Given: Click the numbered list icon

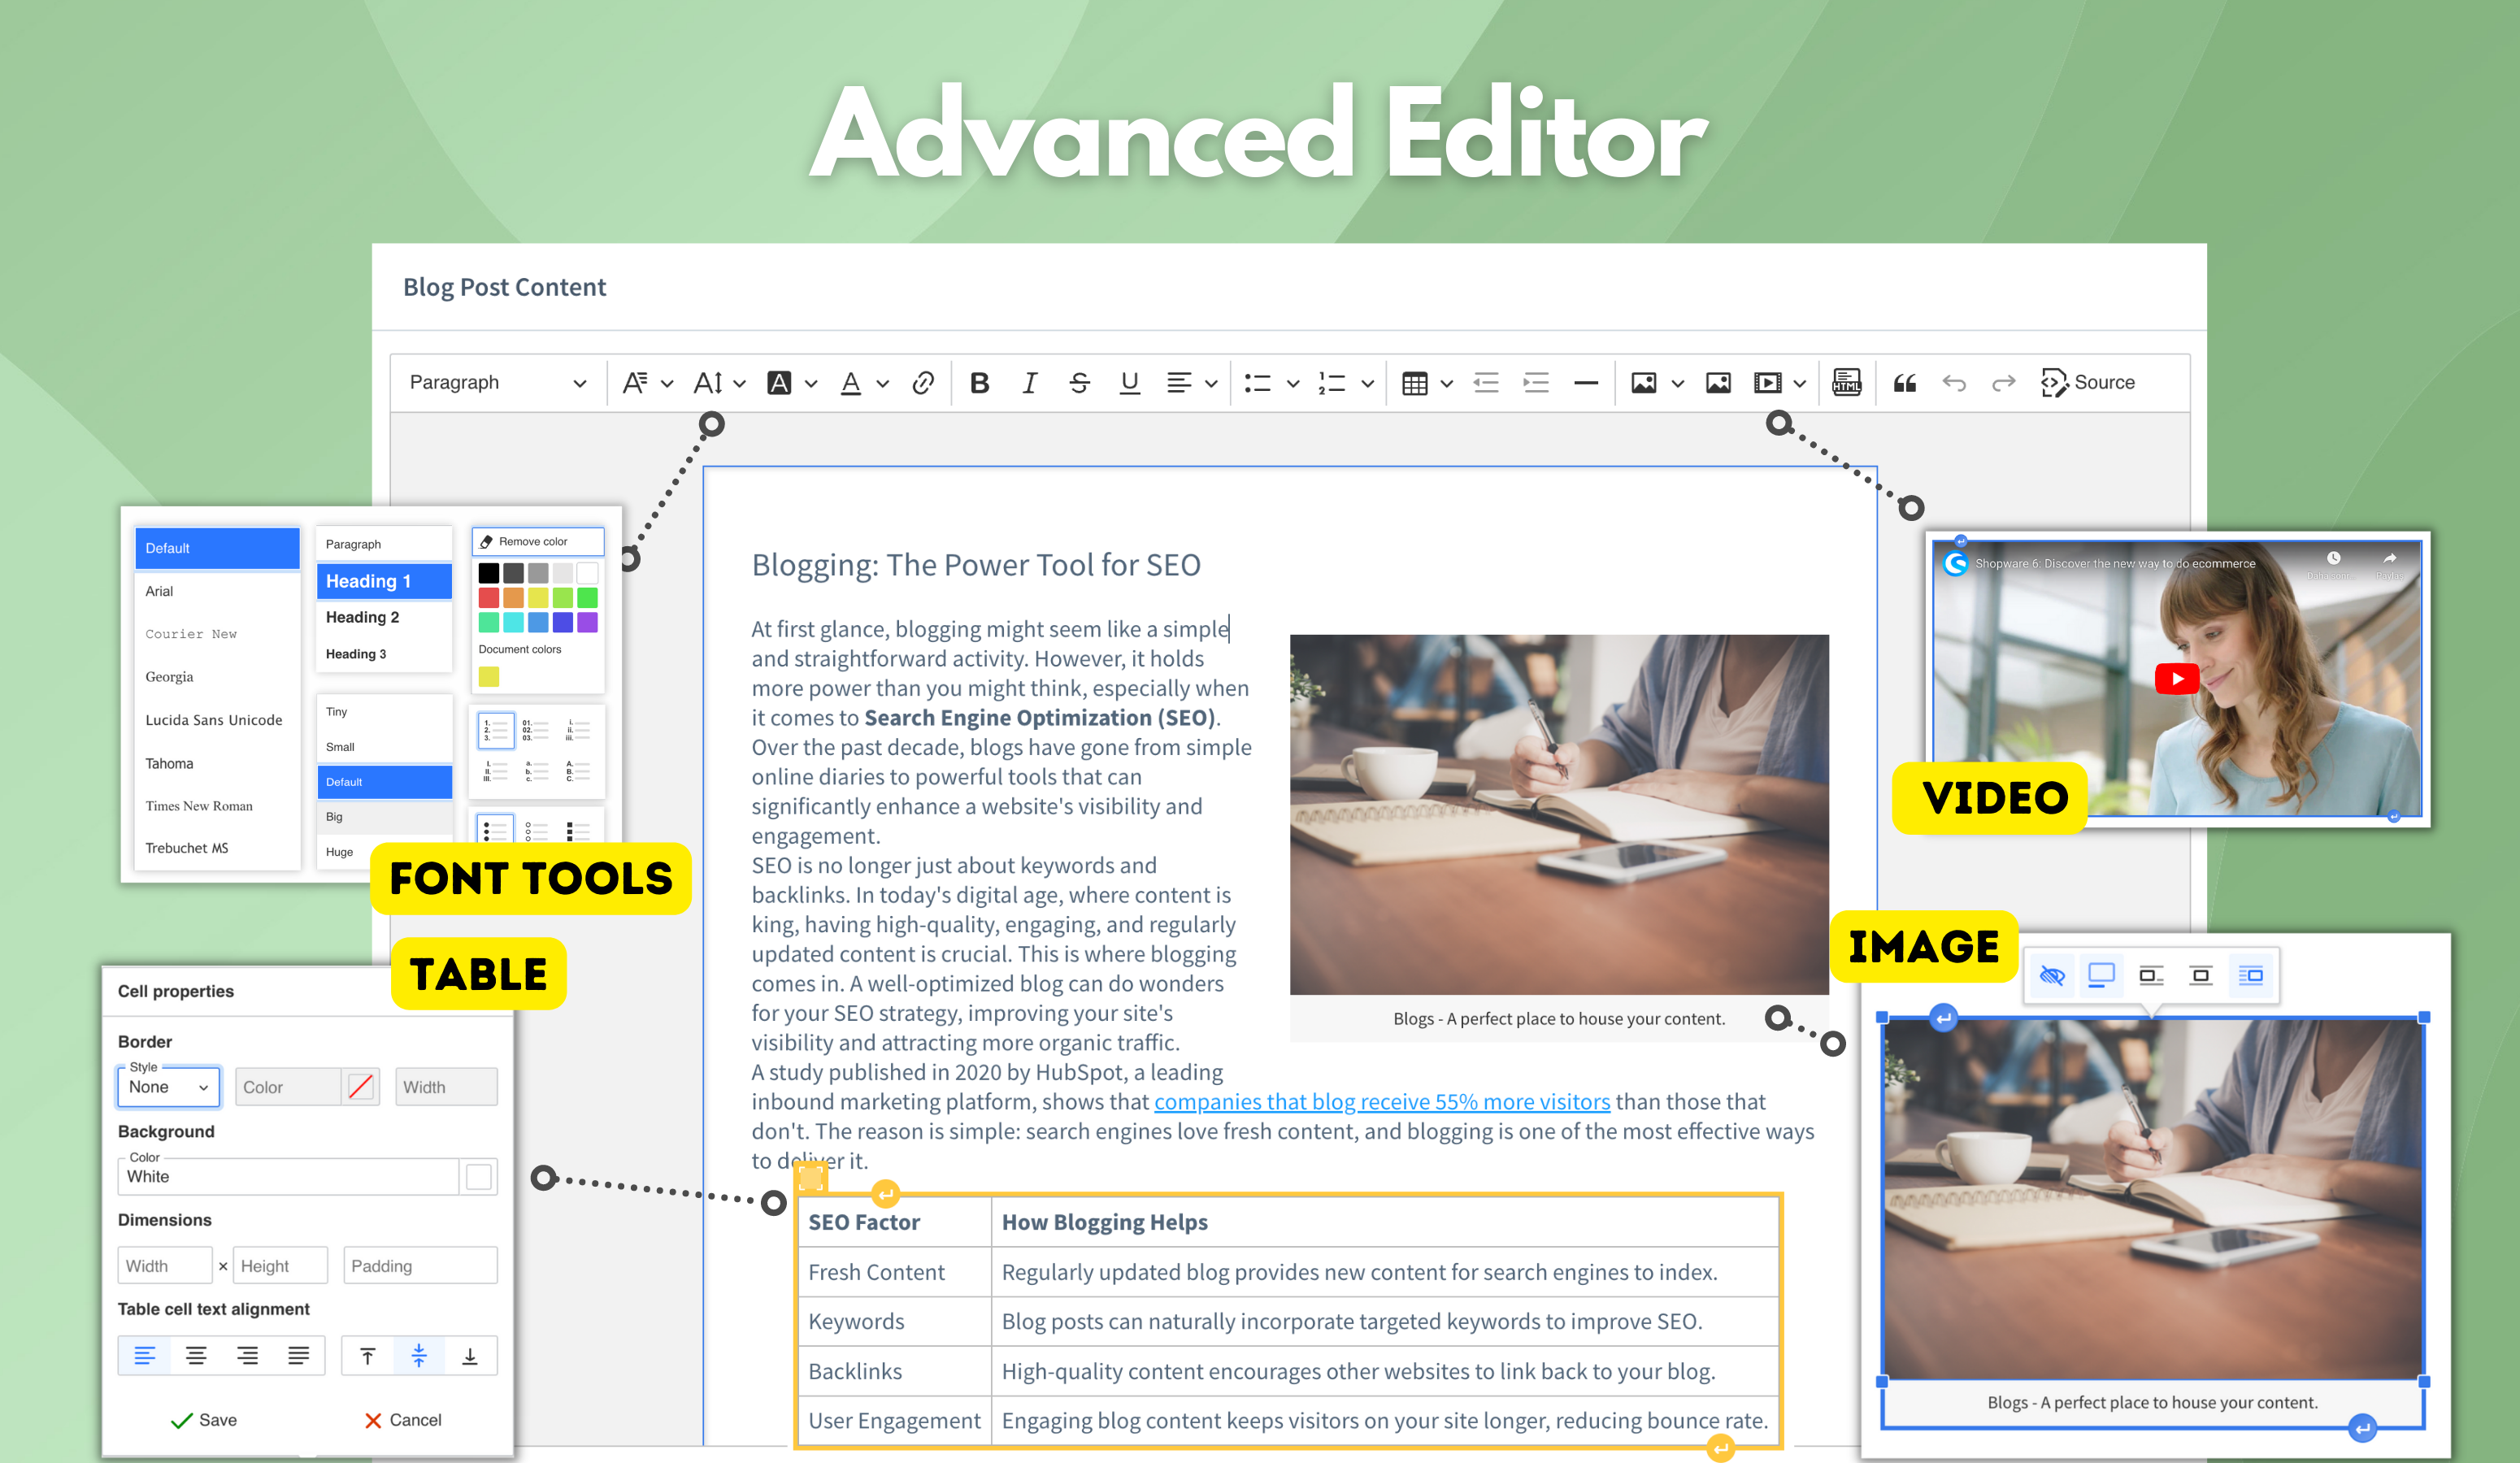Looking at the screenshot, I should pyautogui.click(x=1331, y=383).
